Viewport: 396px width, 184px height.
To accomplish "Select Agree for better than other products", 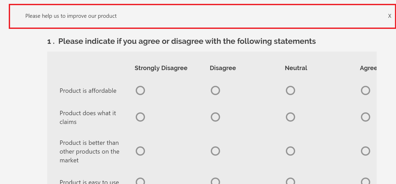I will pos(365,151).
